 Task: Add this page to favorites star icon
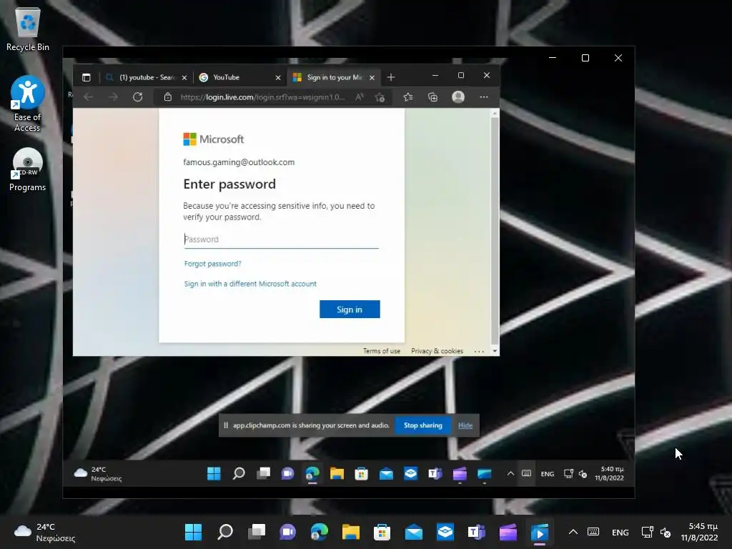pos(380,97)
